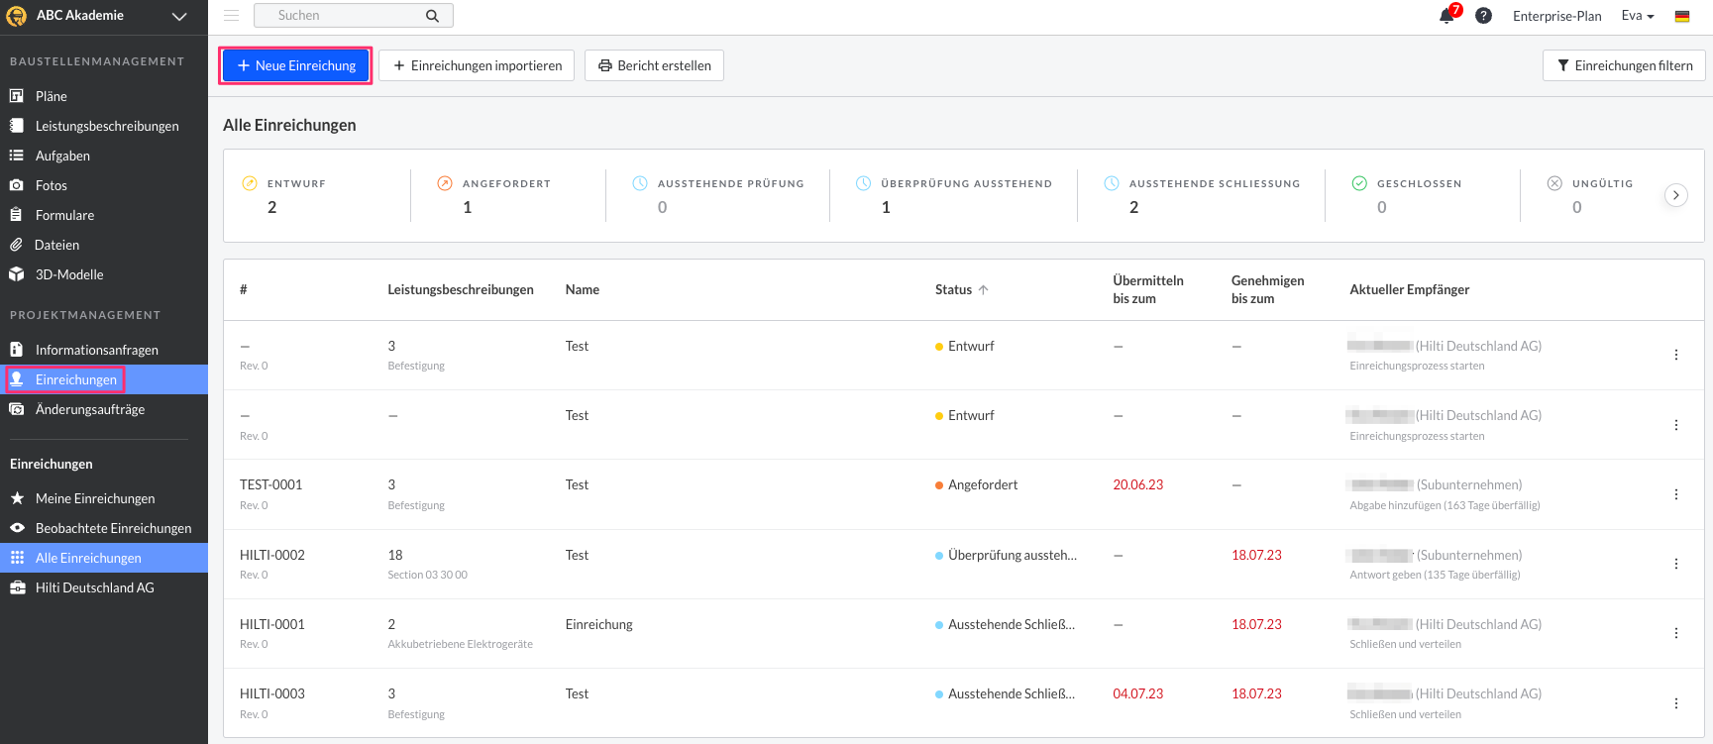The image size is (1713, 744).
Task: Click the Neue Einreichung button
Action: (x=295, y=65)
